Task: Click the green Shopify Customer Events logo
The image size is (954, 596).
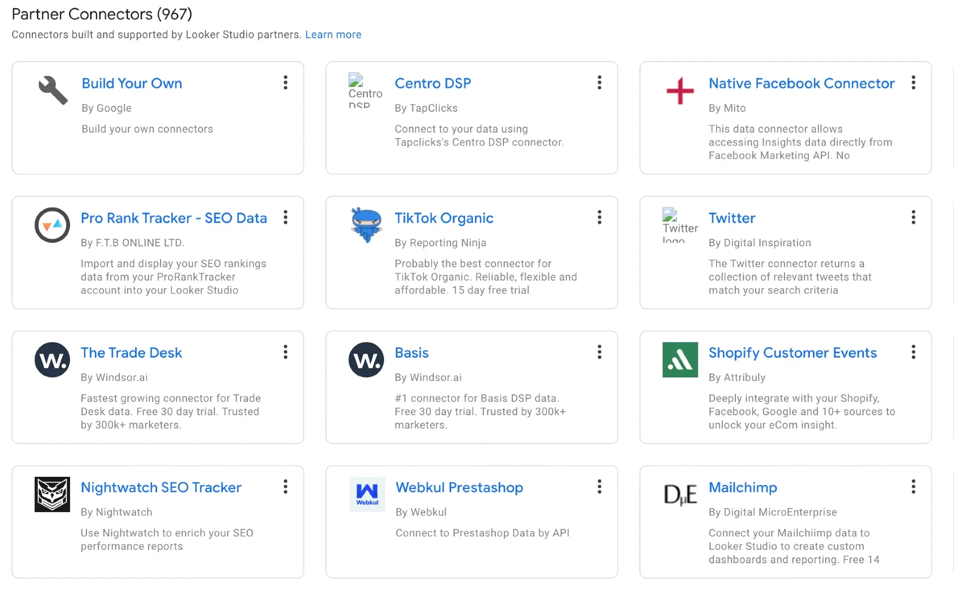Action: pos(679,360)
